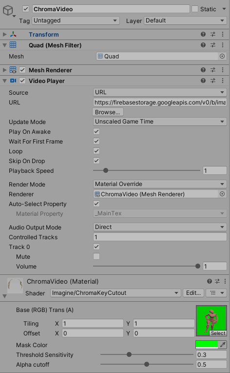Image resolution: width=230 pixels, height=373 pixels.
Task: Expand the Transform component foldout
Action: (4, 34)
